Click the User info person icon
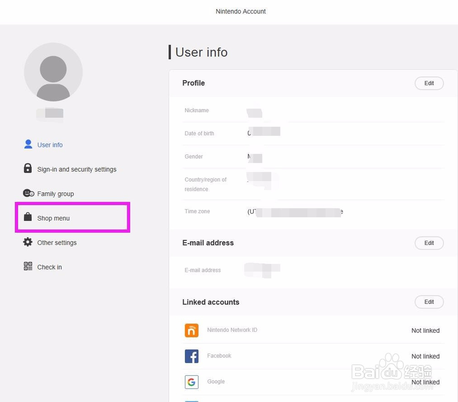This screenshot has height=402, width=458. coord(28,144)
